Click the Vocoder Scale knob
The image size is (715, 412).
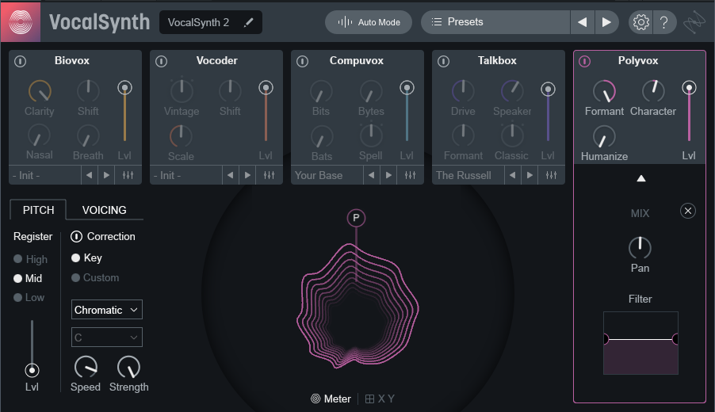pyautogui.click(x=181, y=135)
